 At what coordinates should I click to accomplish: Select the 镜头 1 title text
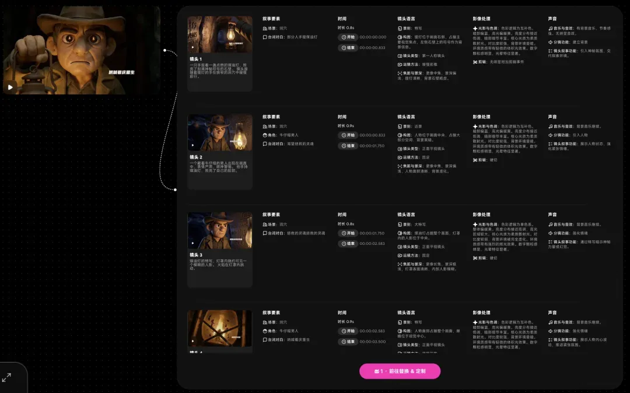coord(195,59)
